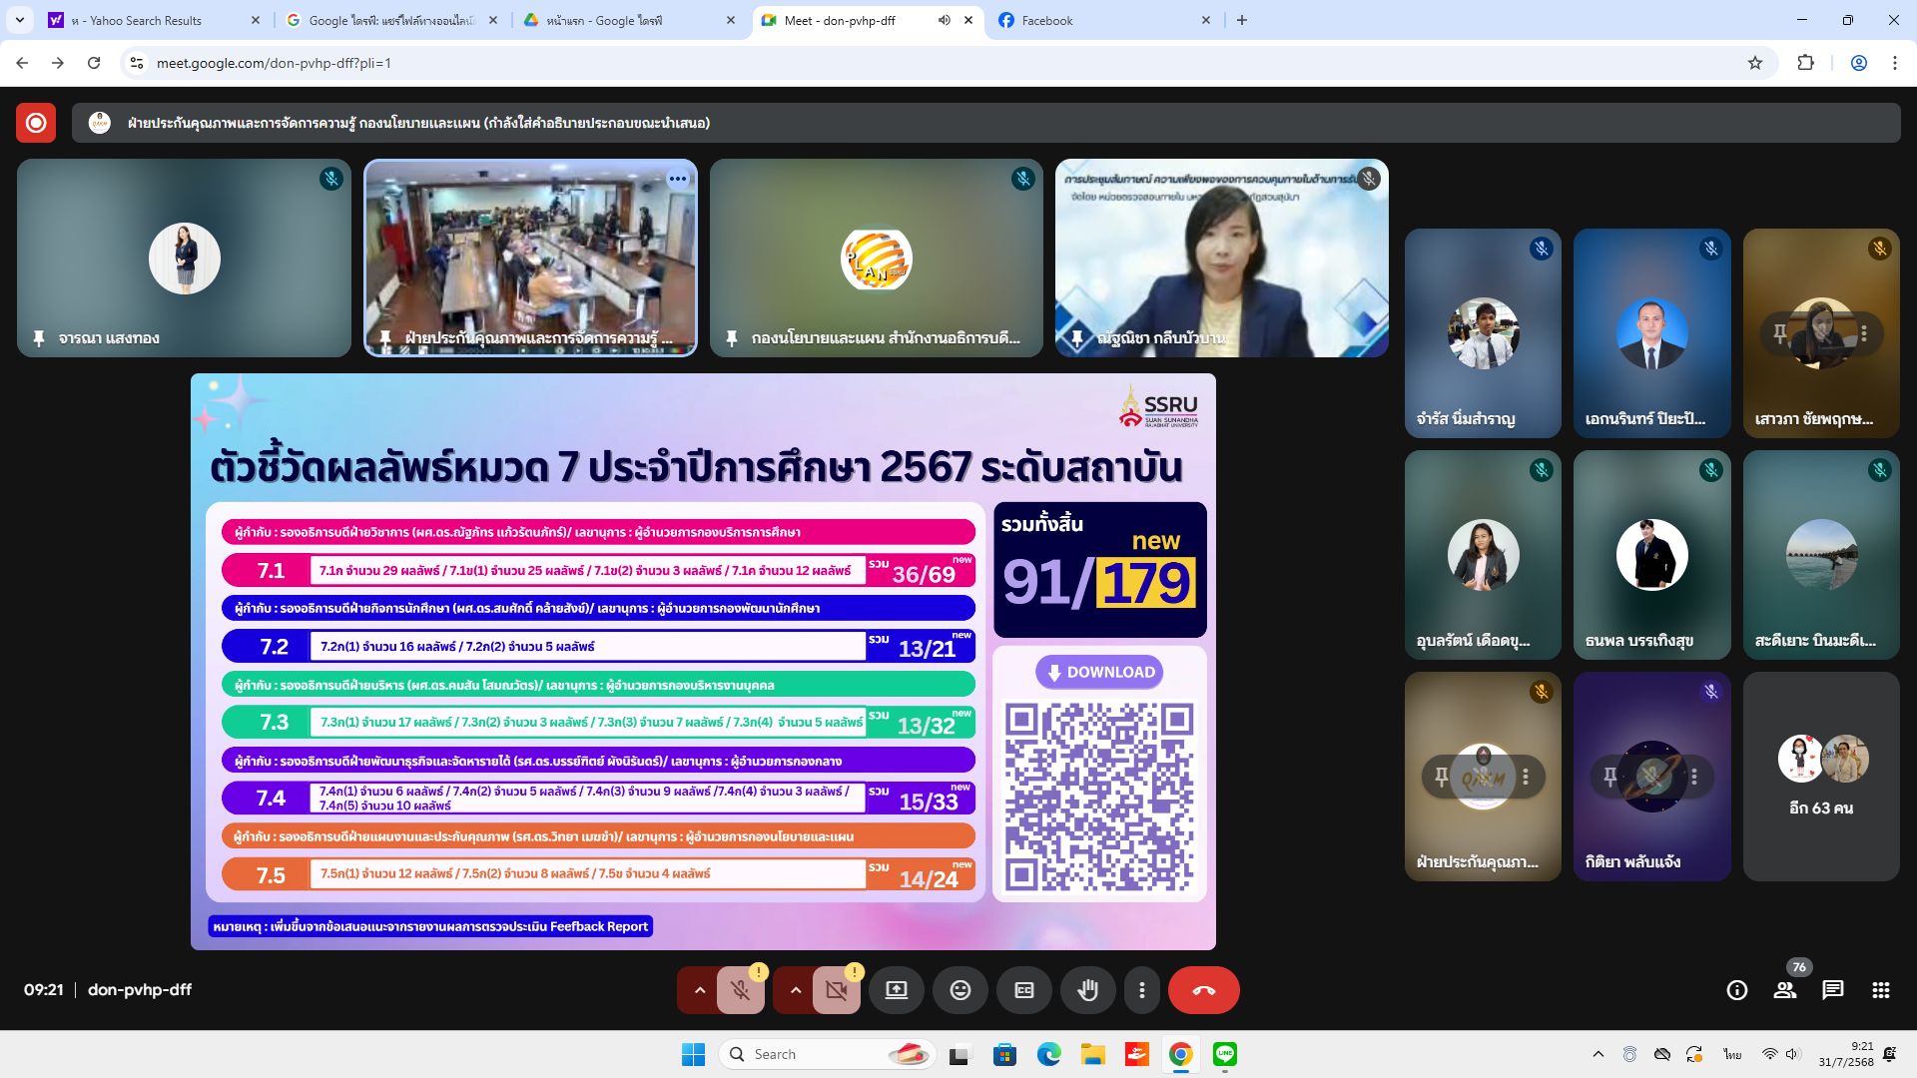Leave the call with red hangup button
The height and width of the screenshot is (1078, 1917).
pos(1203,990)
